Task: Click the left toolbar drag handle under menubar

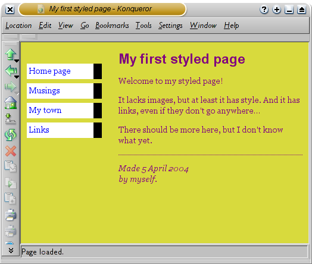Action: click(x=11, y=36)
